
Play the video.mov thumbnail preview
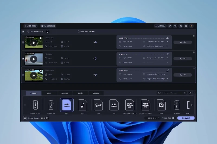[33, 59]
